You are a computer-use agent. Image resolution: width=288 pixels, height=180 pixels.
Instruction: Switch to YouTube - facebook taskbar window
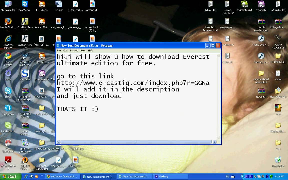point(62,177)
